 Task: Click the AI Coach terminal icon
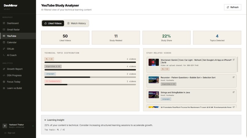click(x=4, y=55)
